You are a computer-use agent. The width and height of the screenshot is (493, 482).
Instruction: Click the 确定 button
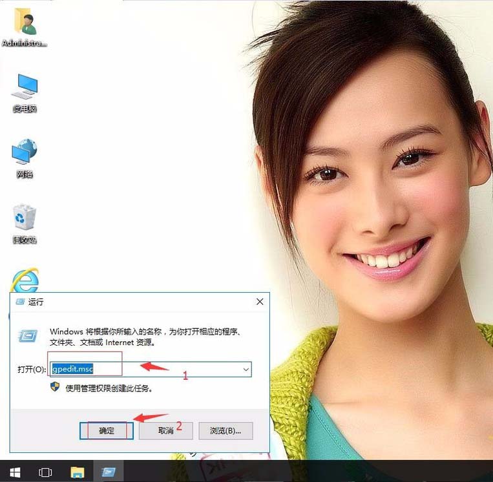point(107,430)
